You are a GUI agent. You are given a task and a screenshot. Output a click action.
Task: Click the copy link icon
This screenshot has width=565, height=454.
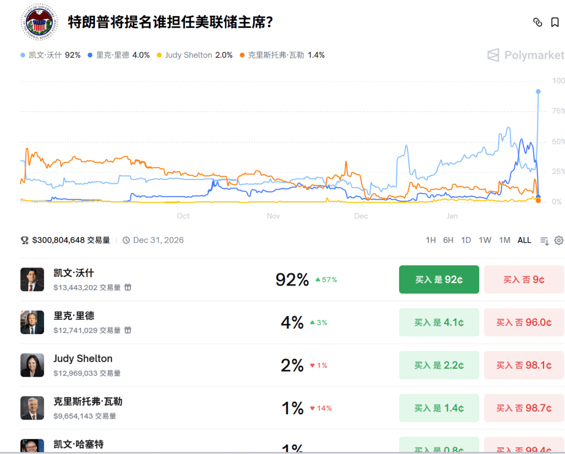coord(537,22)
